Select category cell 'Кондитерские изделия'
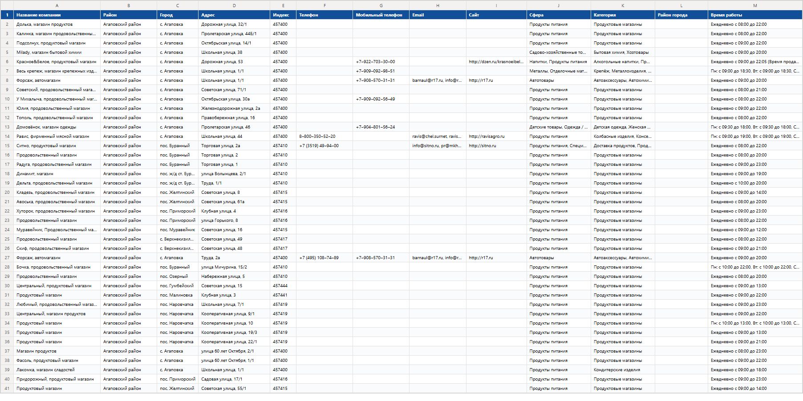This screenshot has height=401, width=803. pos(623,370)
